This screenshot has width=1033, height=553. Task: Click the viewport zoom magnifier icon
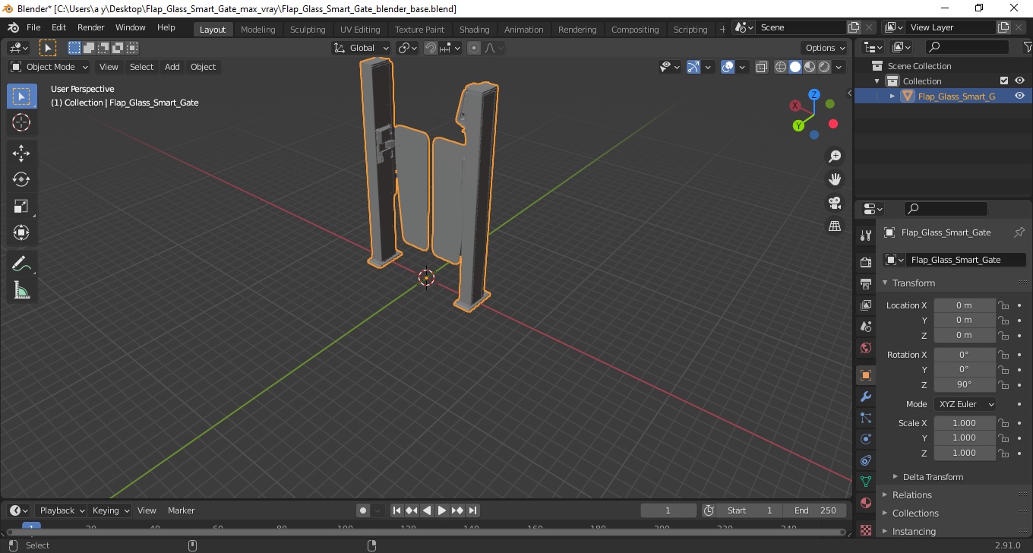[x=835, y=156]
